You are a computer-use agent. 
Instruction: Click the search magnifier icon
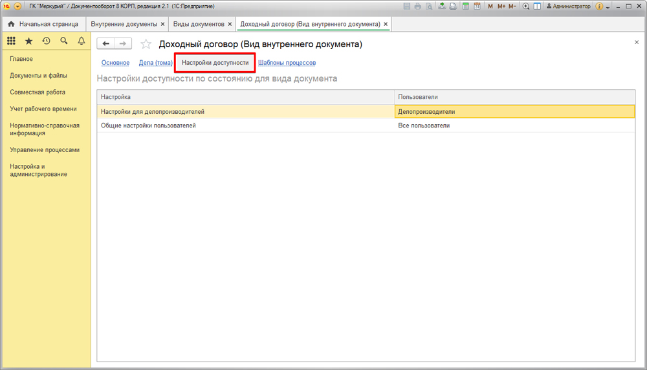63,41
